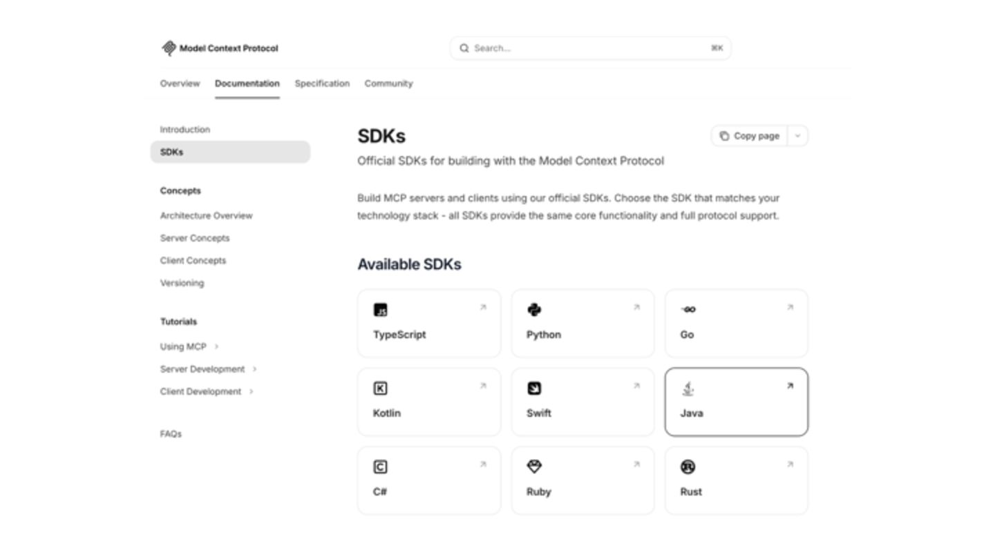Image resolution: width=995 pixels, height=559 pixels.
Task: Click the Python logo icon
Action: tap(534, 310)
